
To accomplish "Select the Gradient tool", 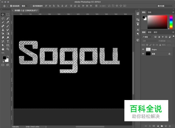I will [8, 34].
